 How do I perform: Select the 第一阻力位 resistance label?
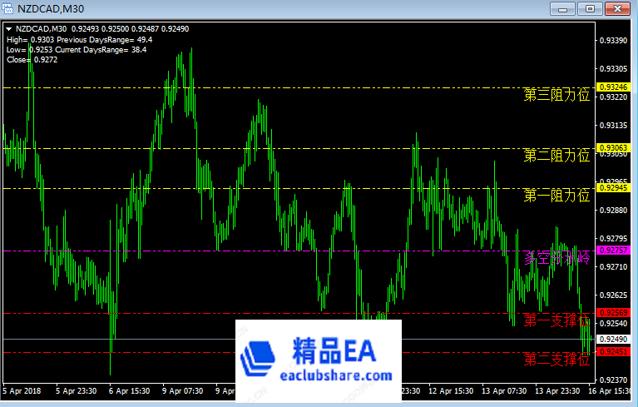tap(556, 196)
